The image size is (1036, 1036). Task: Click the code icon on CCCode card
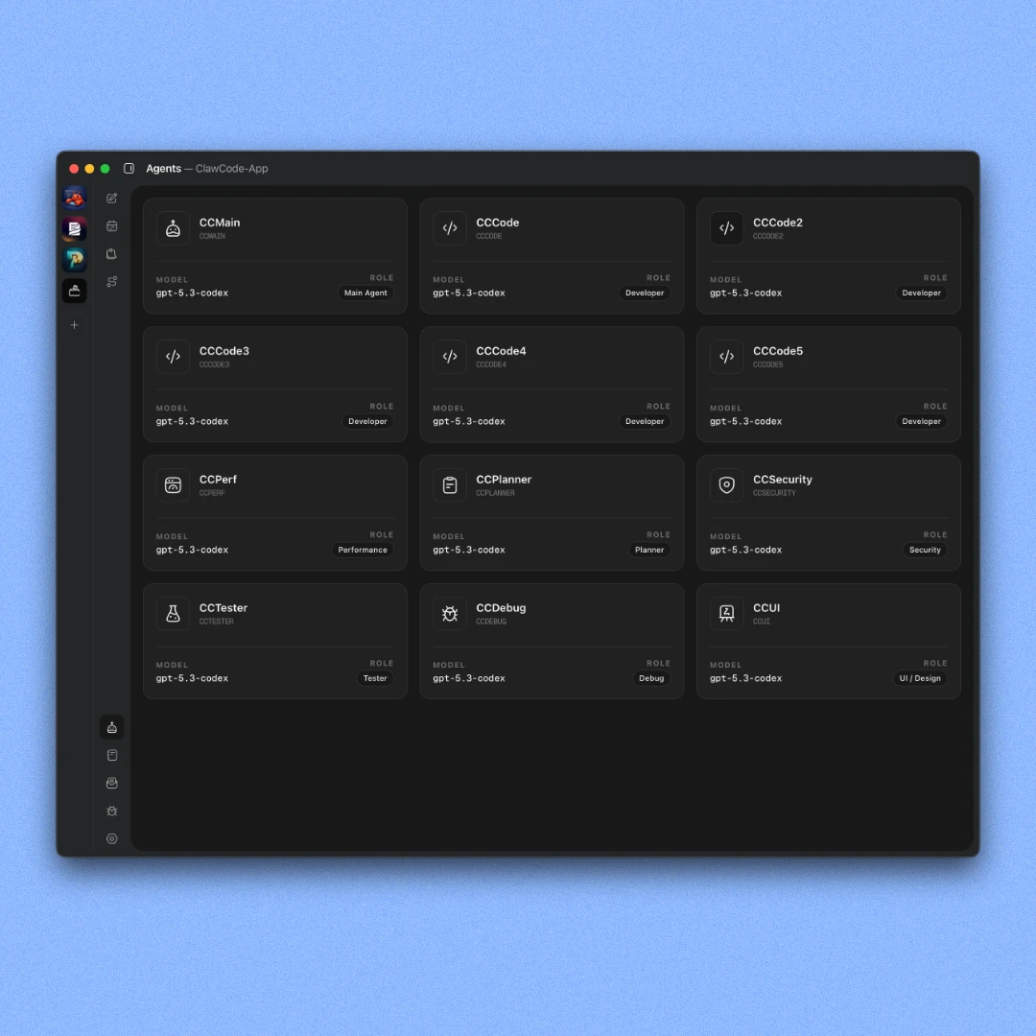(450, 228)
